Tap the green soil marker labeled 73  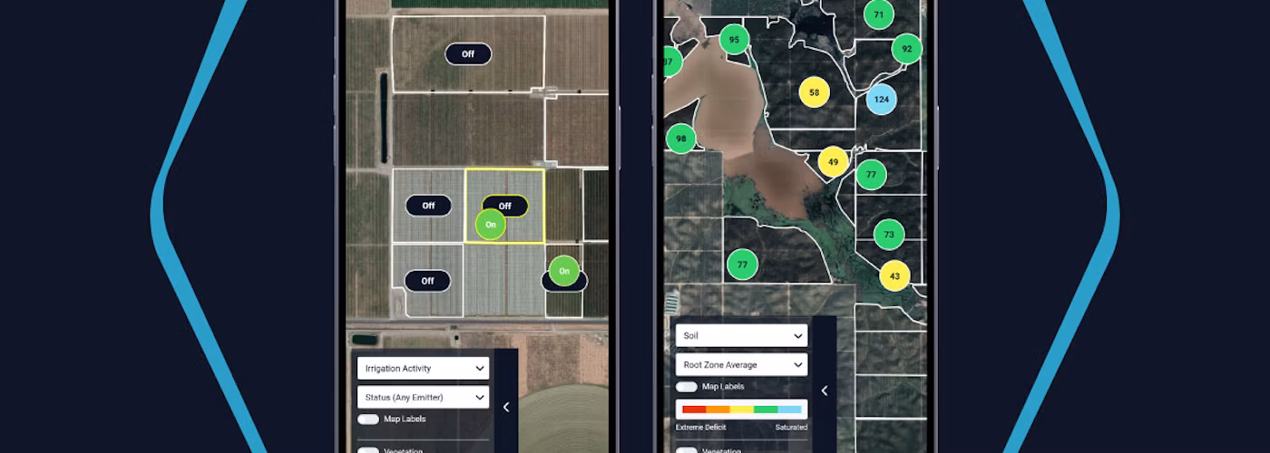click(889, 235)
